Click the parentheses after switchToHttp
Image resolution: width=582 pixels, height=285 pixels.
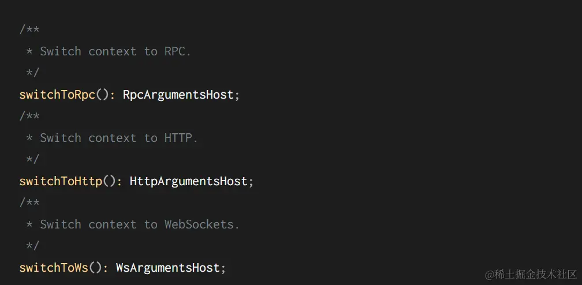coord(109,181)
